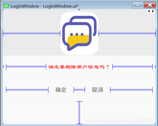The width and height of the screenshot is (158, 126).
Task: Select the spacer right of the 取消 button
Action: [131, 90]
